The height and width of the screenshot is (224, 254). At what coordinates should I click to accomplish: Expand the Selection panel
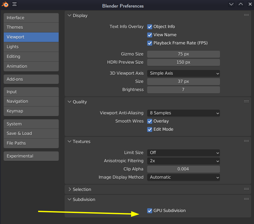tap(70, 189)
